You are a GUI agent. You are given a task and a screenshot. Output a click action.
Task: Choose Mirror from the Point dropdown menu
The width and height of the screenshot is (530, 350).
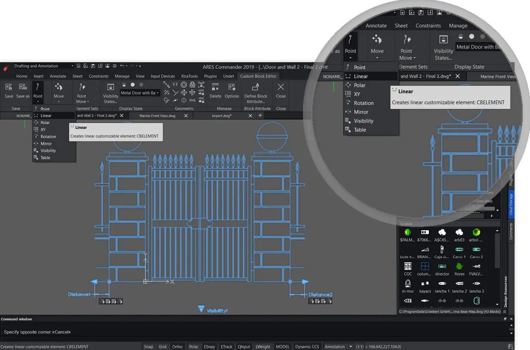54,143
